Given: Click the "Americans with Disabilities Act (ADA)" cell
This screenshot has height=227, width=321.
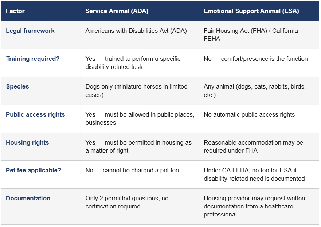Looking at the screenshot, I should [x=136, y=31].
